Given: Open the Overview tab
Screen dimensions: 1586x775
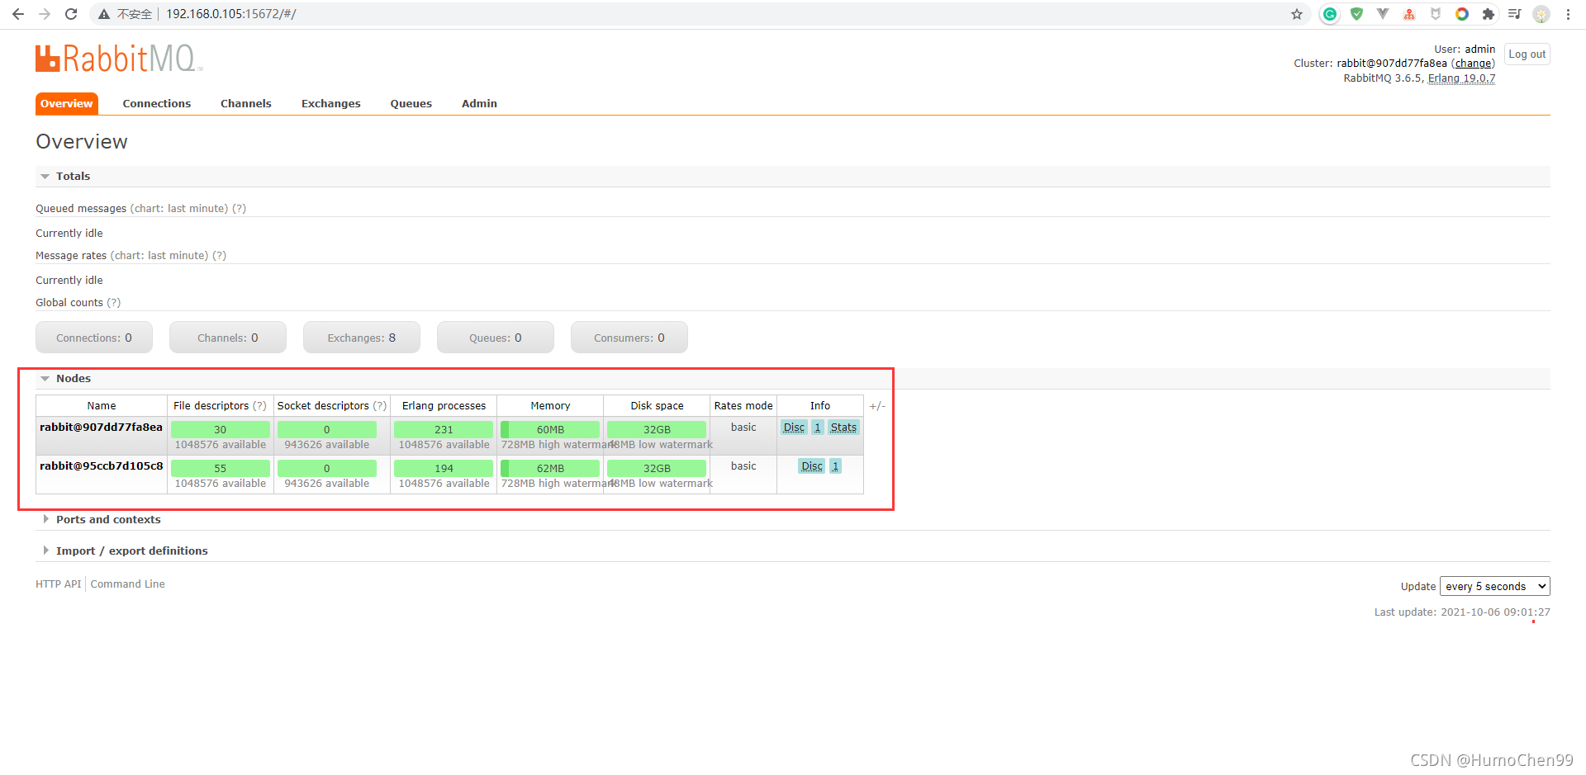Looking at the screenshot, I should 67,103.
